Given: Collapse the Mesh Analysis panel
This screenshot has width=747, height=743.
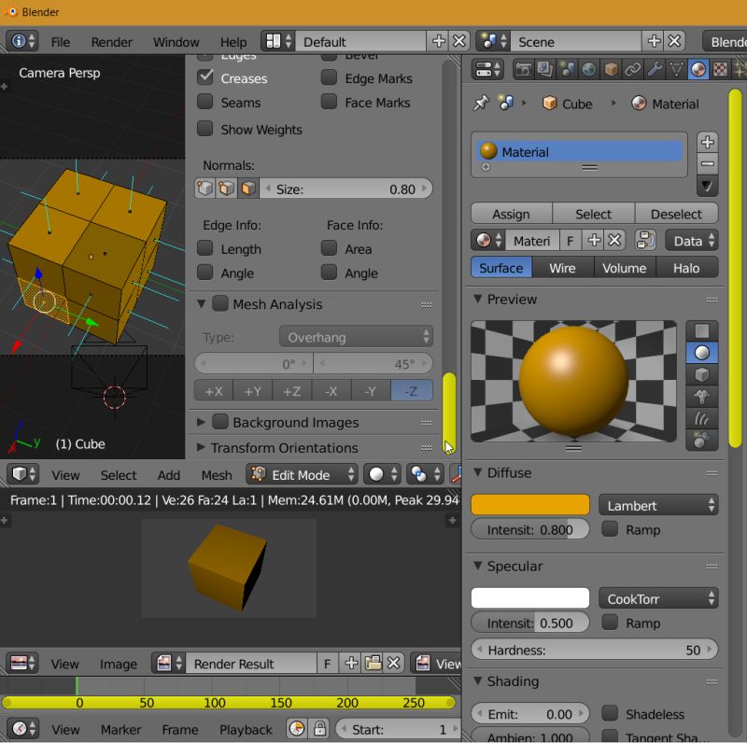Looking at the screenshot, I should click(x=202, y=304).
